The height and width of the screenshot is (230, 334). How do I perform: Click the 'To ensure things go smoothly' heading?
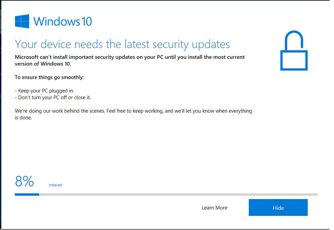tap(48, 77)
